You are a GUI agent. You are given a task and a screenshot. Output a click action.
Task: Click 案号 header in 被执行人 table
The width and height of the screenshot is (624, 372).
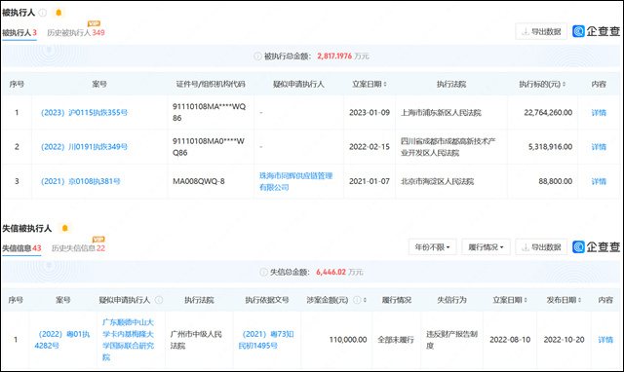(99, 85)
